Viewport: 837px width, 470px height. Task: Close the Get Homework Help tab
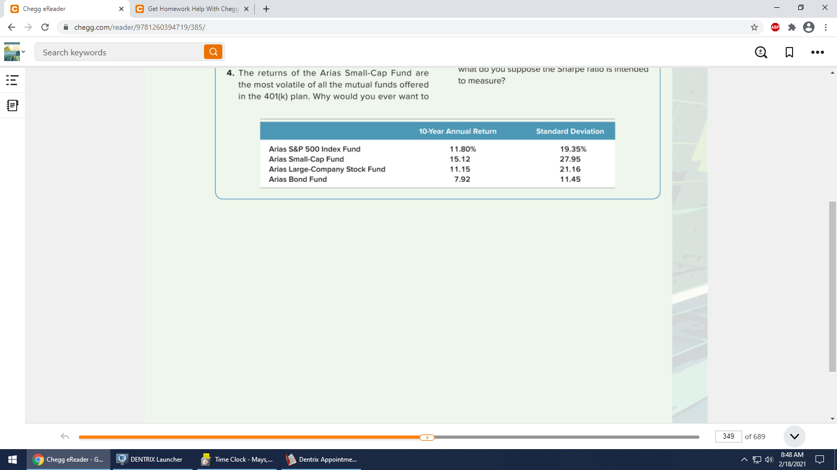246,9
